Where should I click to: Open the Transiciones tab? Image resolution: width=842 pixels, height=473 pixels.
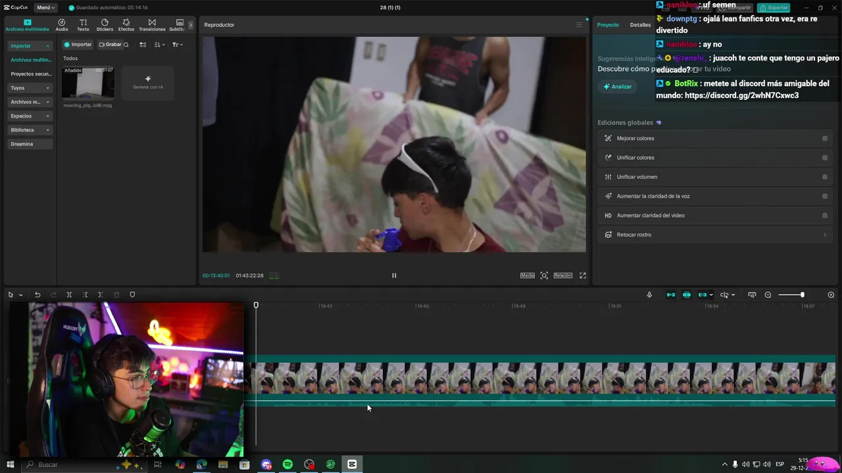[x=152, y=26]
